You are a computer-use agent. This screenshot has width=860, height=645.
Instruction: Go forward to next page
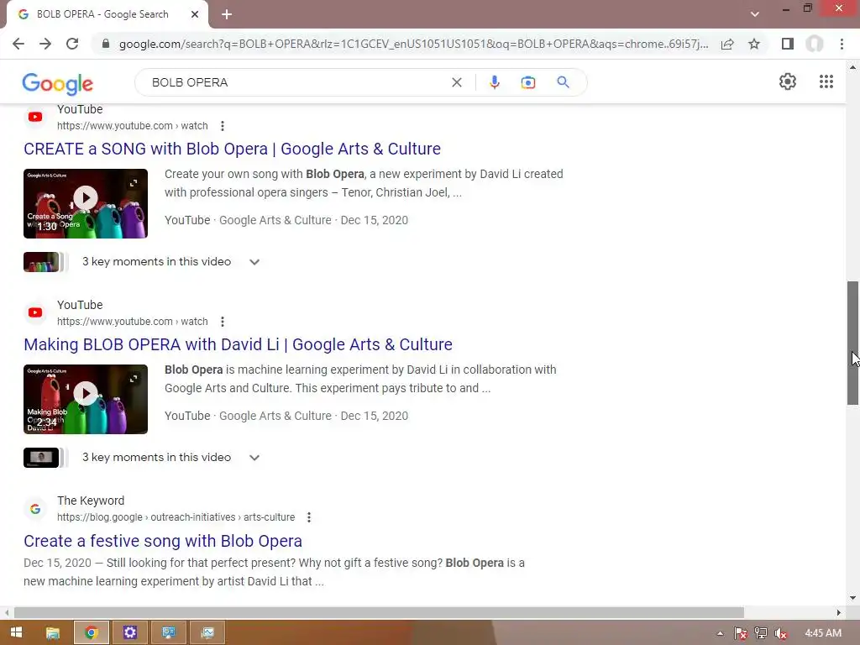click(45, 44)
